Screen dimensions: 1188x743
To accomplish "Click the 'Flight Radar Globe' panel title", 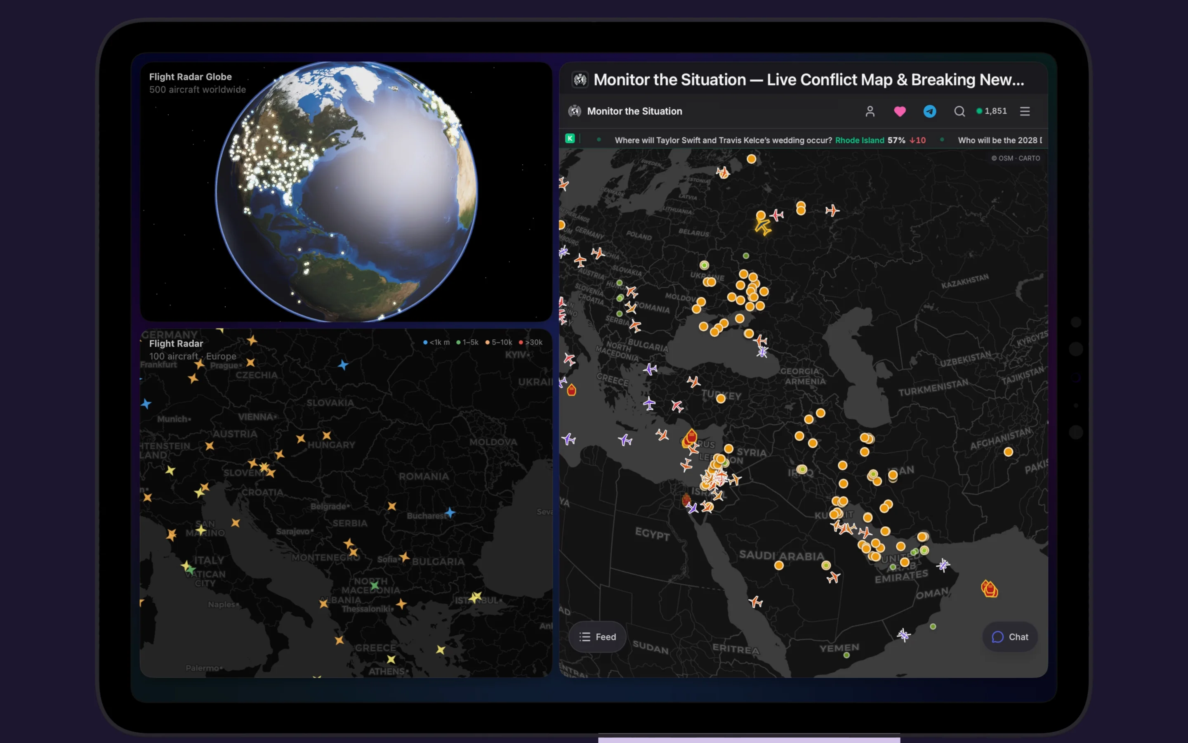I will (x=191, y=77).
